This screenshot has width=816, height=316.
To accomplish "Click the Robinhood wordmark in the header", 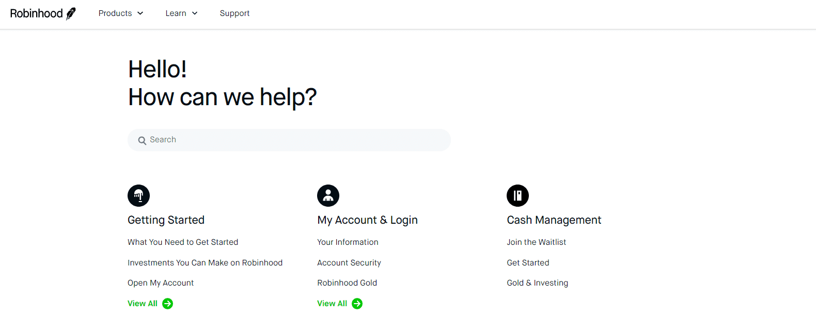I will click(x=35, y=13).
